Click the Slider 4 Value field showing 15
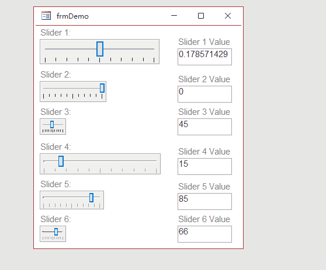Screen dimensions: 326x270 (204, 166)
